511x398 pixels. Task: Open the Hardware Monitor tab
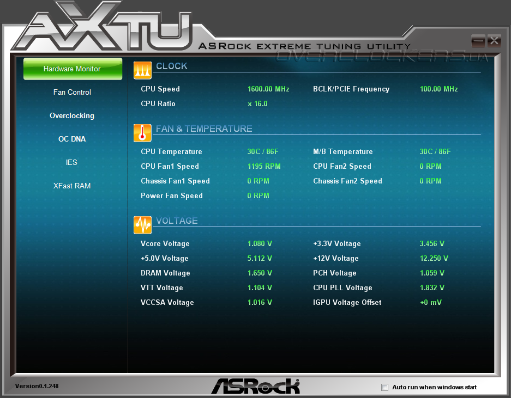[73, 69]
